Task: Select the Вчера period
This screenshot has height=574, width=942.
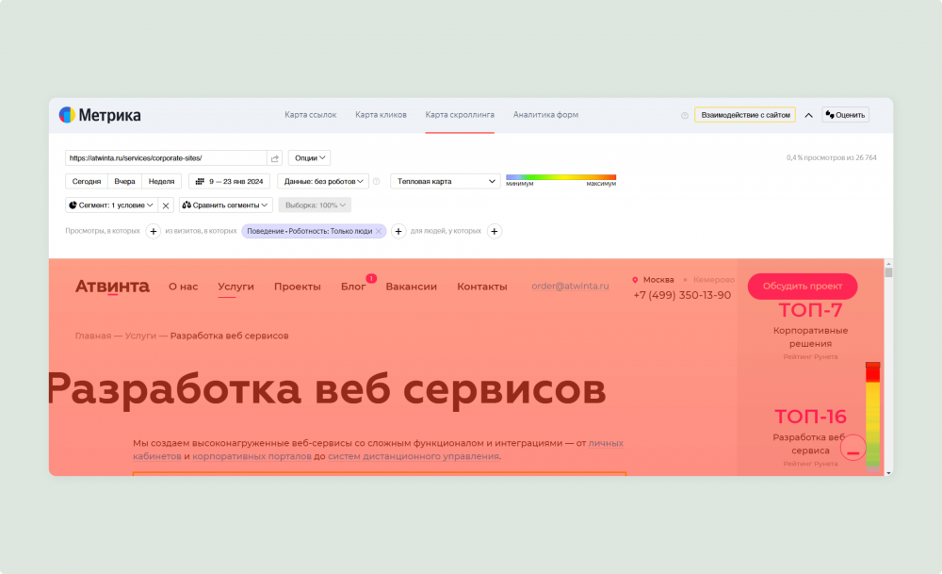Action: point(124,182)
